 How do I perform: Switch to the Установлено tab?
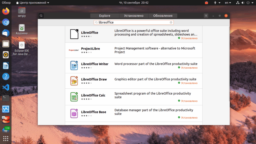(134, 16)
